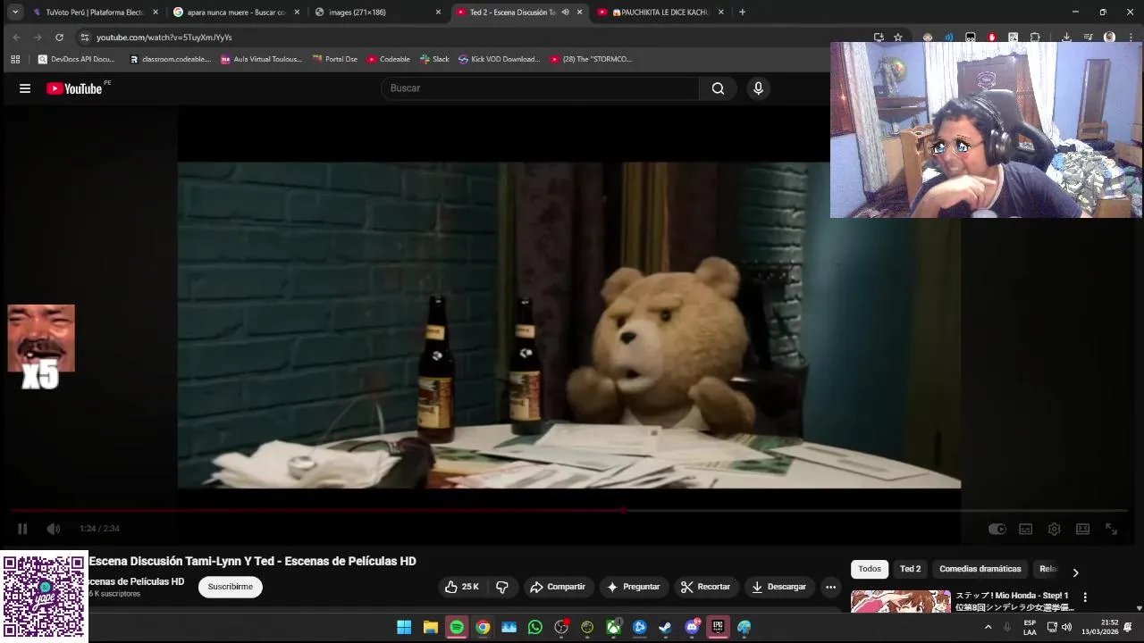The width and height of the screenshot is (1144, 643).
Task: Subscribe using the Suscribirme button
Action: [231, 587]
